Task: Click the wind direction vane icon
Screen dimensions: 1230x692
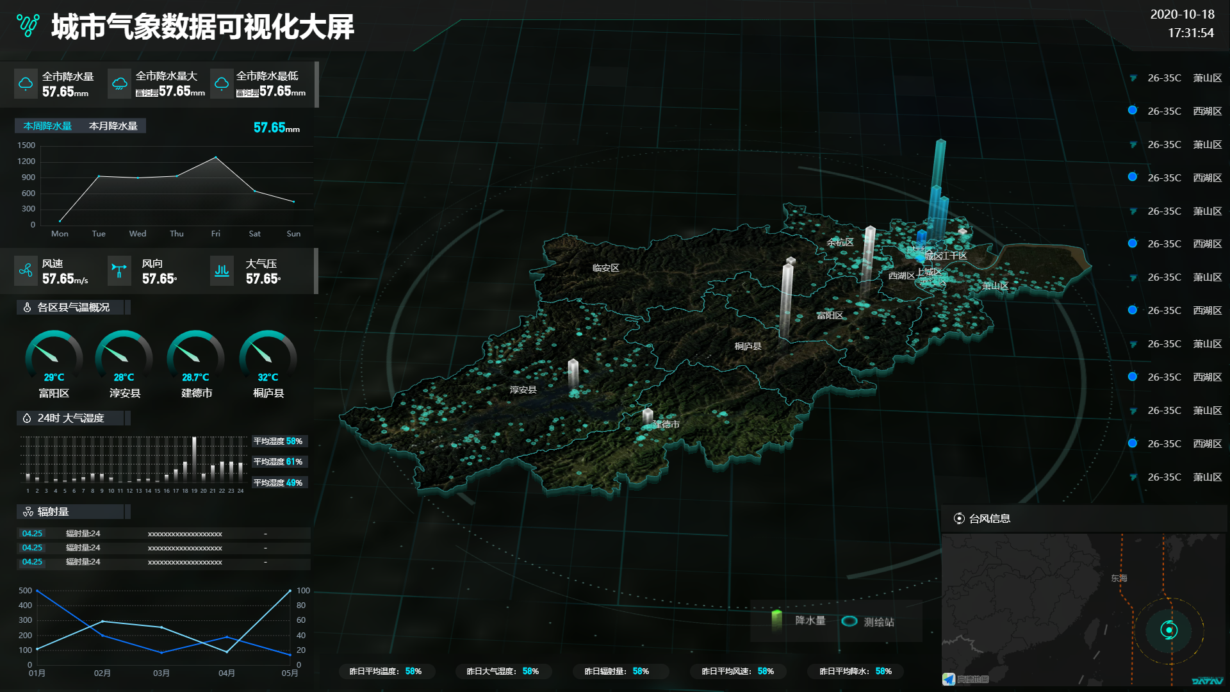Action: [x=119, y=270]
